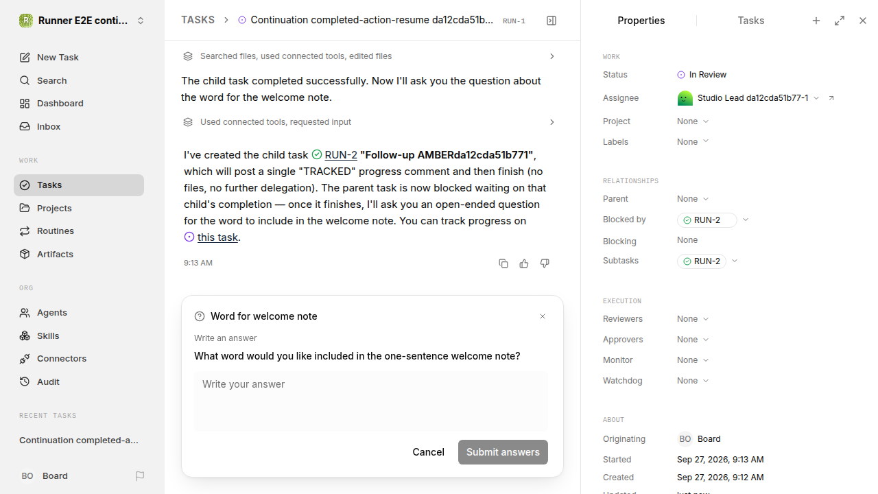
Task: Open the workspace switcher chevron
Action: [x=141, y=21]
